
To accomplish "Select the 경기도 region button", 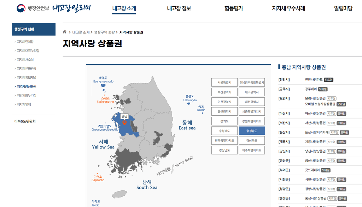I will point(224,121).
